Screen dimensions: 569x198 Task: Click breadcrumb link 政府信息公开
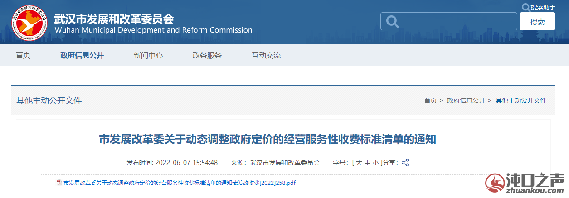pyautogui.click(x=466, y=100)
